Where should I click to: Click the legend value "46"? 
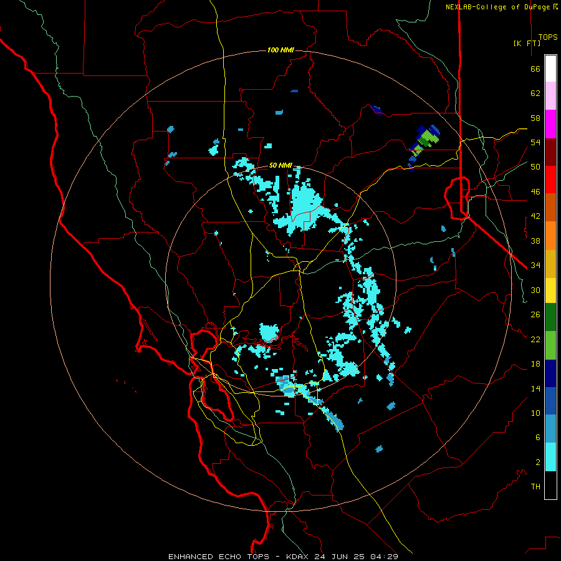click(535, 192)
